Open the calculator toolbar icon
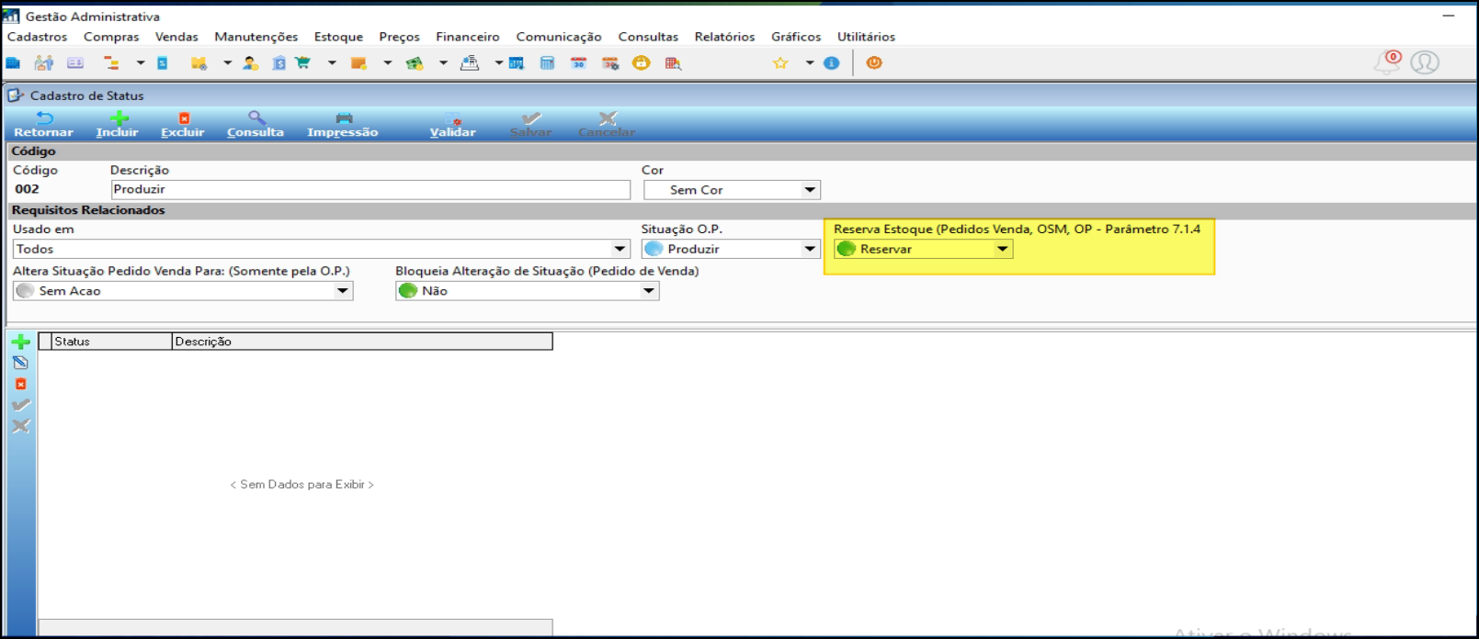This screenshot has height=639, width=1479. (x=547, y=62)
